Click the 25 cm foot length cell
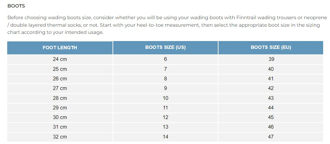Image resolution: width=330 pixels, height=144 pixels. (60, 69)
